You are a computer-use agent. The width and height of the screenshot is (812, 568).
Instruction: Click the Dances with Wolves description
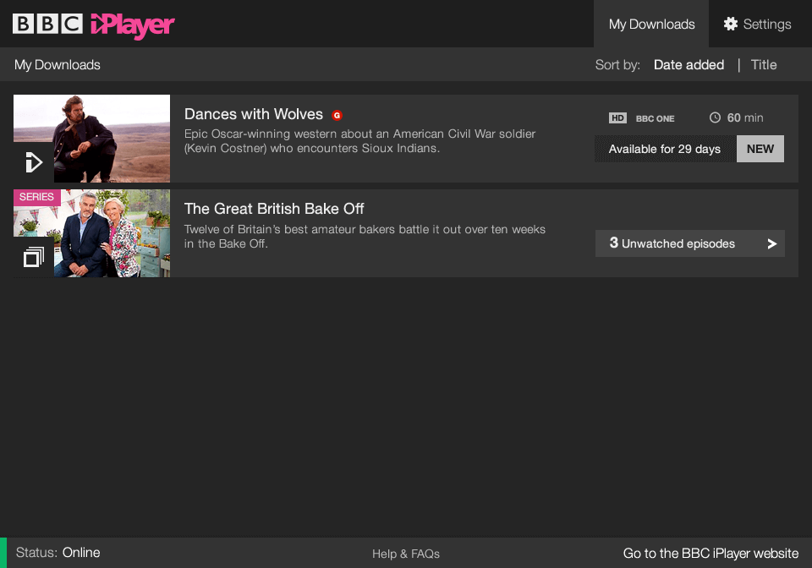pos(360,140)
